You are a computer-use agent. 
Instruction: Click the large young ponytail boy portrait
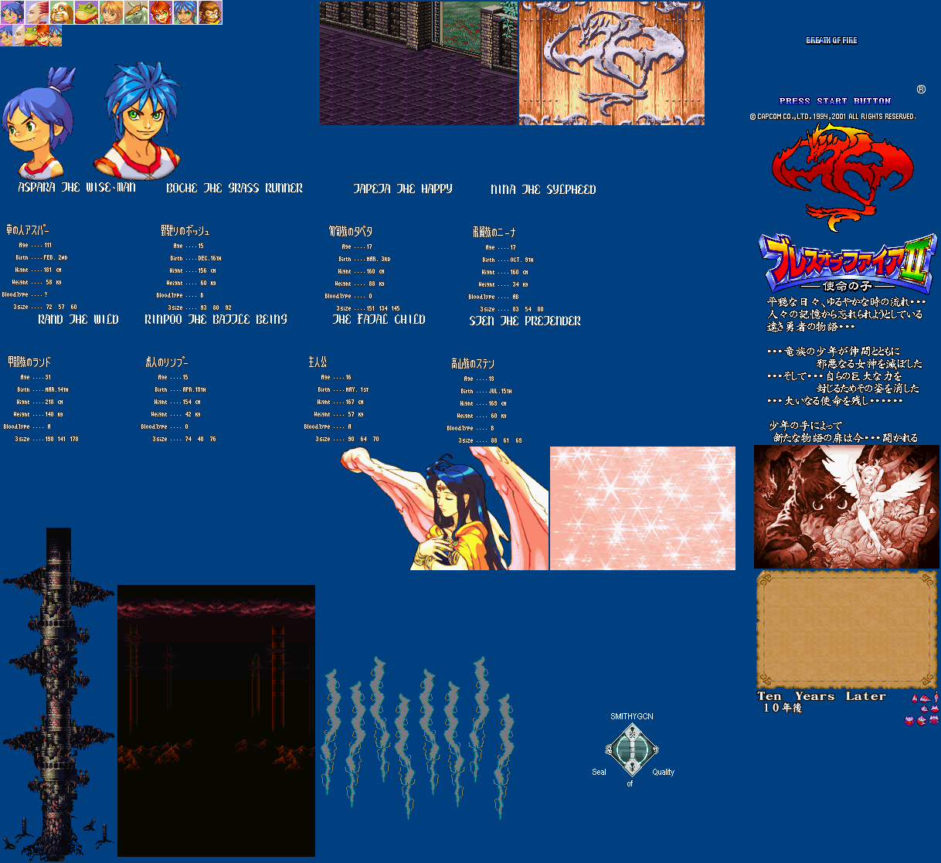point(39,124)
